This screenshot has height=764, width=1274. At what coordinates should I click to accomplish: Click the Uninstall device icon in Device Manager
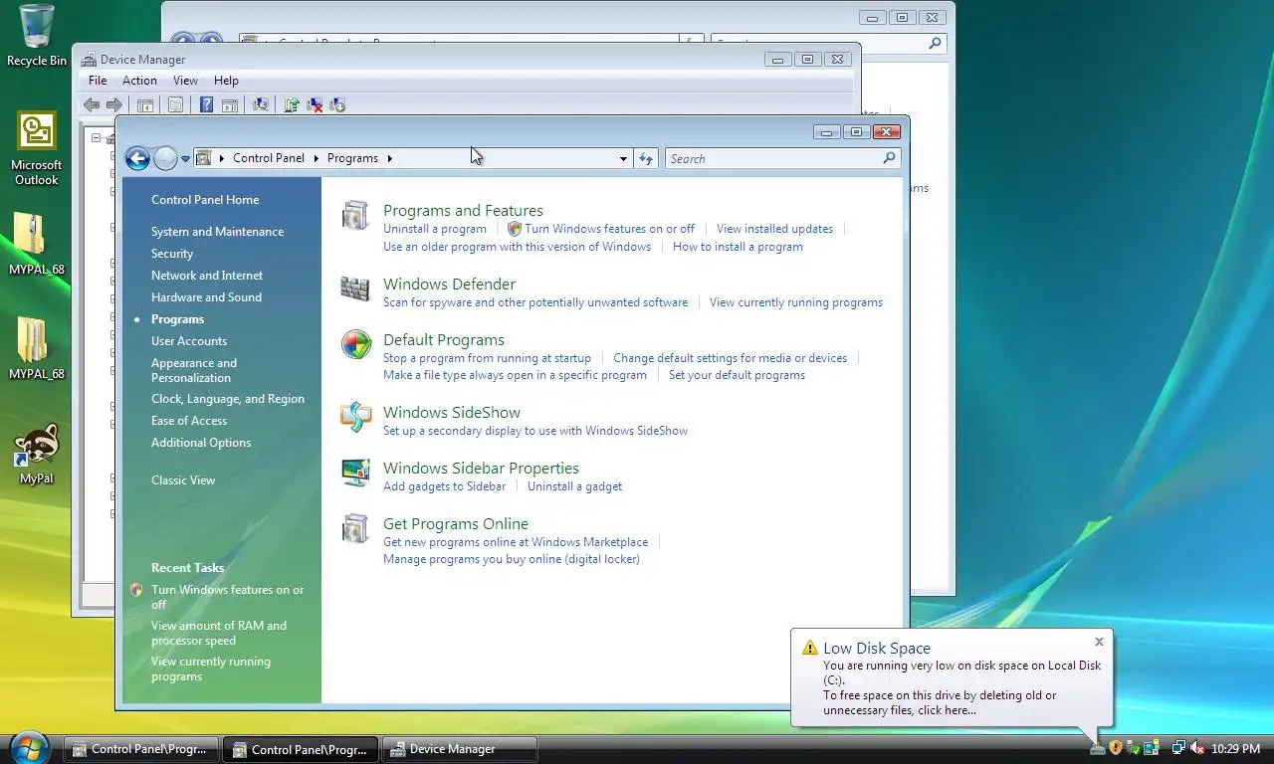(x=315, y=104)
